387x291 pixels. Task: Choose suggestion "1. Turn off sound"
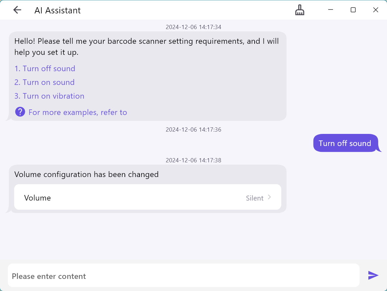45,69
